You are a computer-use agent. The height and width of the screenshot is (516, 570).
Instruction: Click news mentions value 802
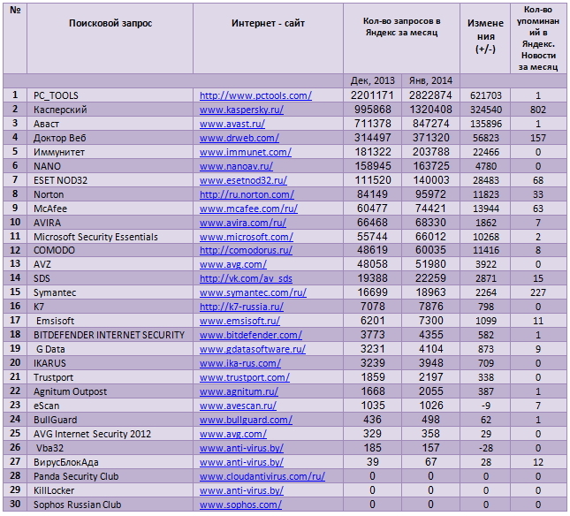point(538,110)
